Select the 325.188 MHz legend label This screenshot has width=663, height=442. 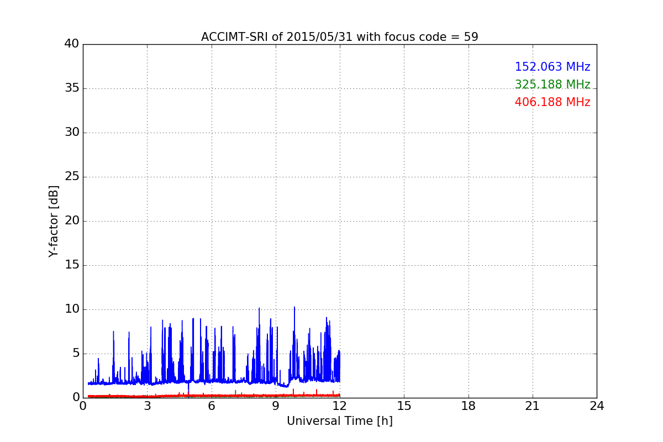(x=552, y=85)
